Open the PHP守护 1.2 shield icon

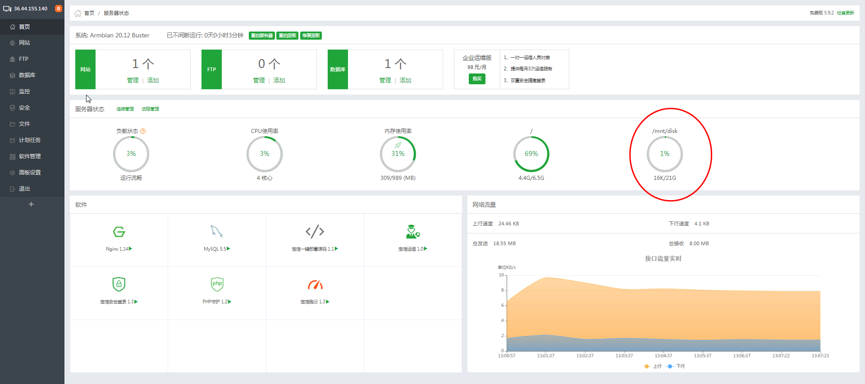tap(217, 284)
